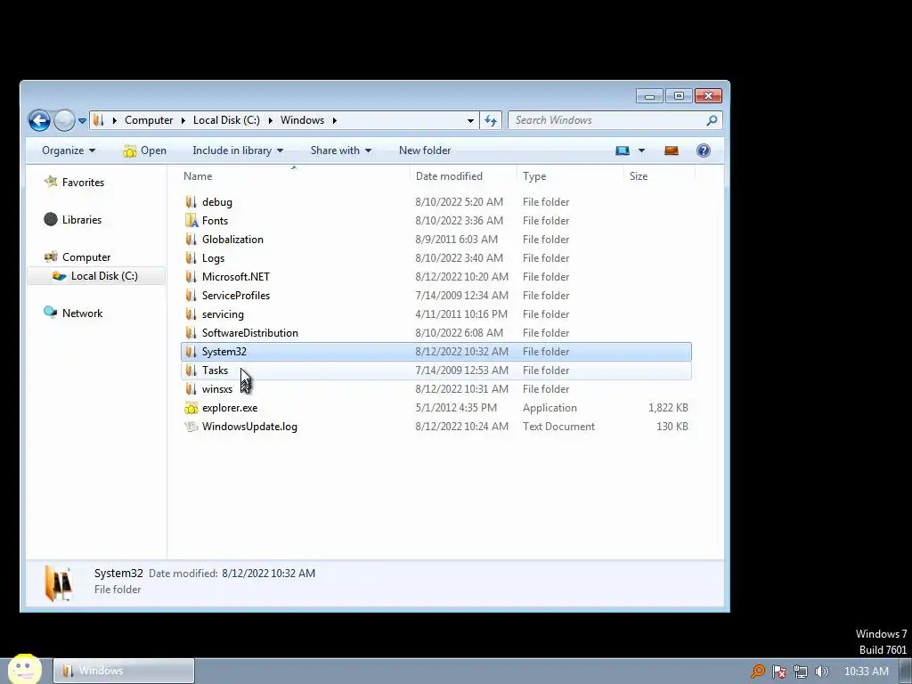Expand arrow after Windows in breadcrumb
Image resolution: width=912 pixels, height=684 pixels.
335,120
